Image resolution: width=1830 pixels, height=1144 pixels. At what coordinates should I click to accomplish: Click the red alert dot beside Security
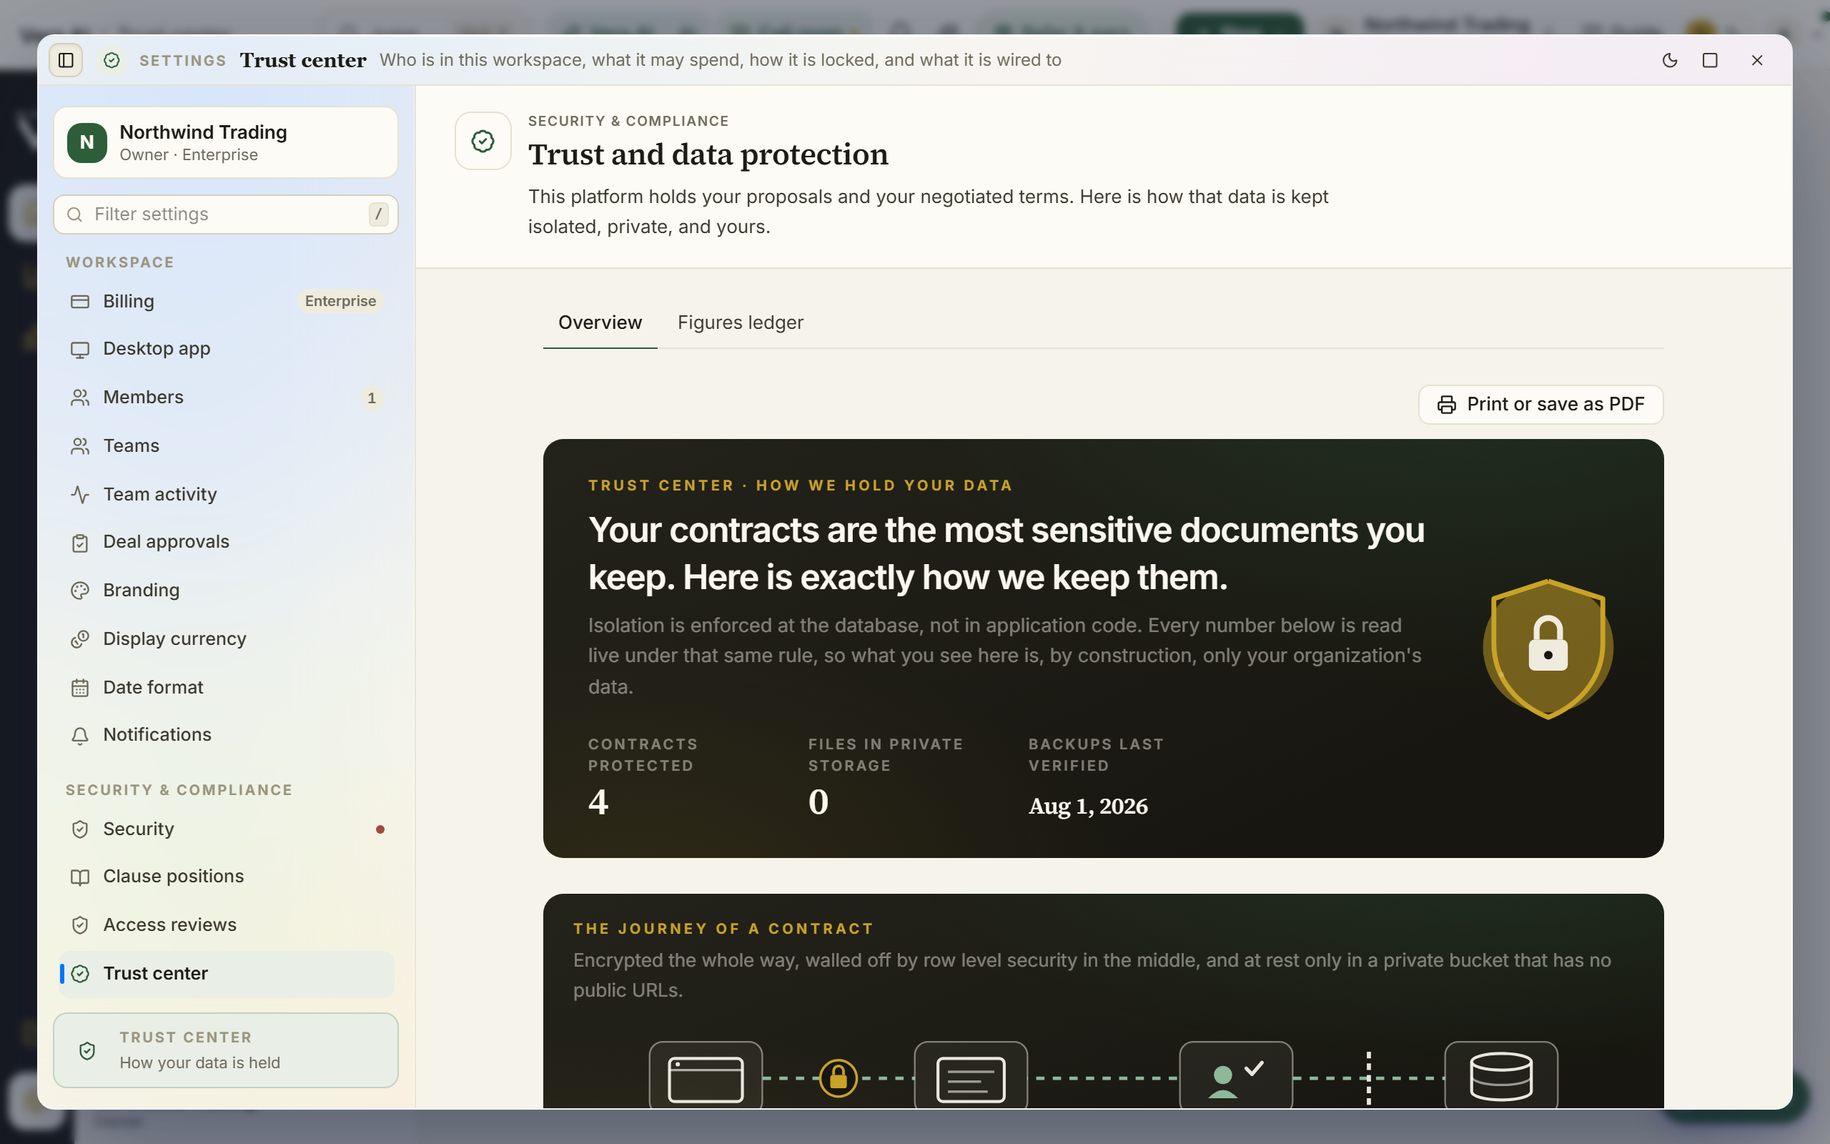380,829
